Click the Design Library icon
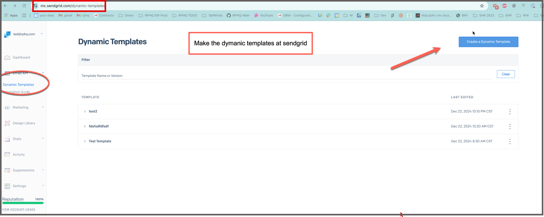The width and height of the screenshot is (544, 217). pyautogui.click(x=7, y=123)
